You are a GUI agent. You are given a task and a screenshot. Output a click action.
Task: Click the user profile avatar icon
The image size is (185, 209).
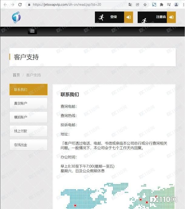tap(176, 5)
